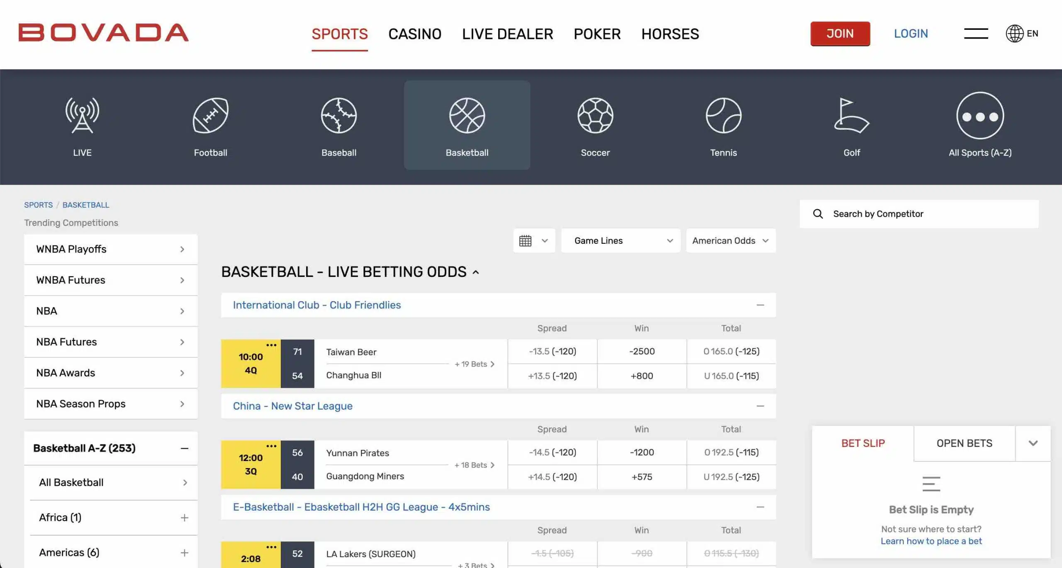
Task: Collapse the China New Star League section
Action: [760, 406]
